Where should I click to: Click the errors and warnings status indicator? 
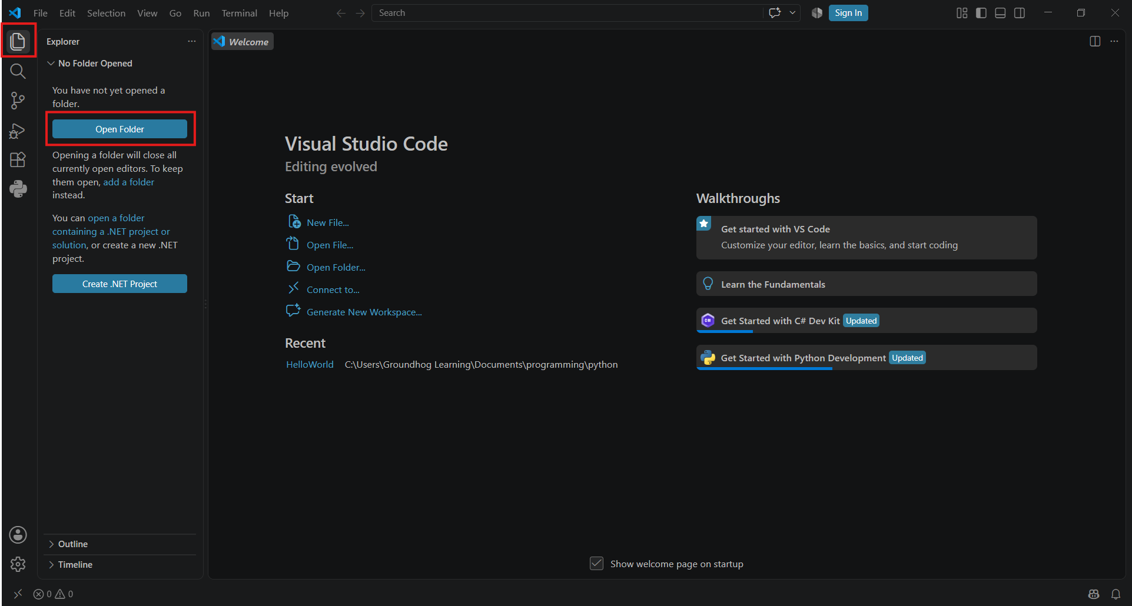[x=53, y=594]
